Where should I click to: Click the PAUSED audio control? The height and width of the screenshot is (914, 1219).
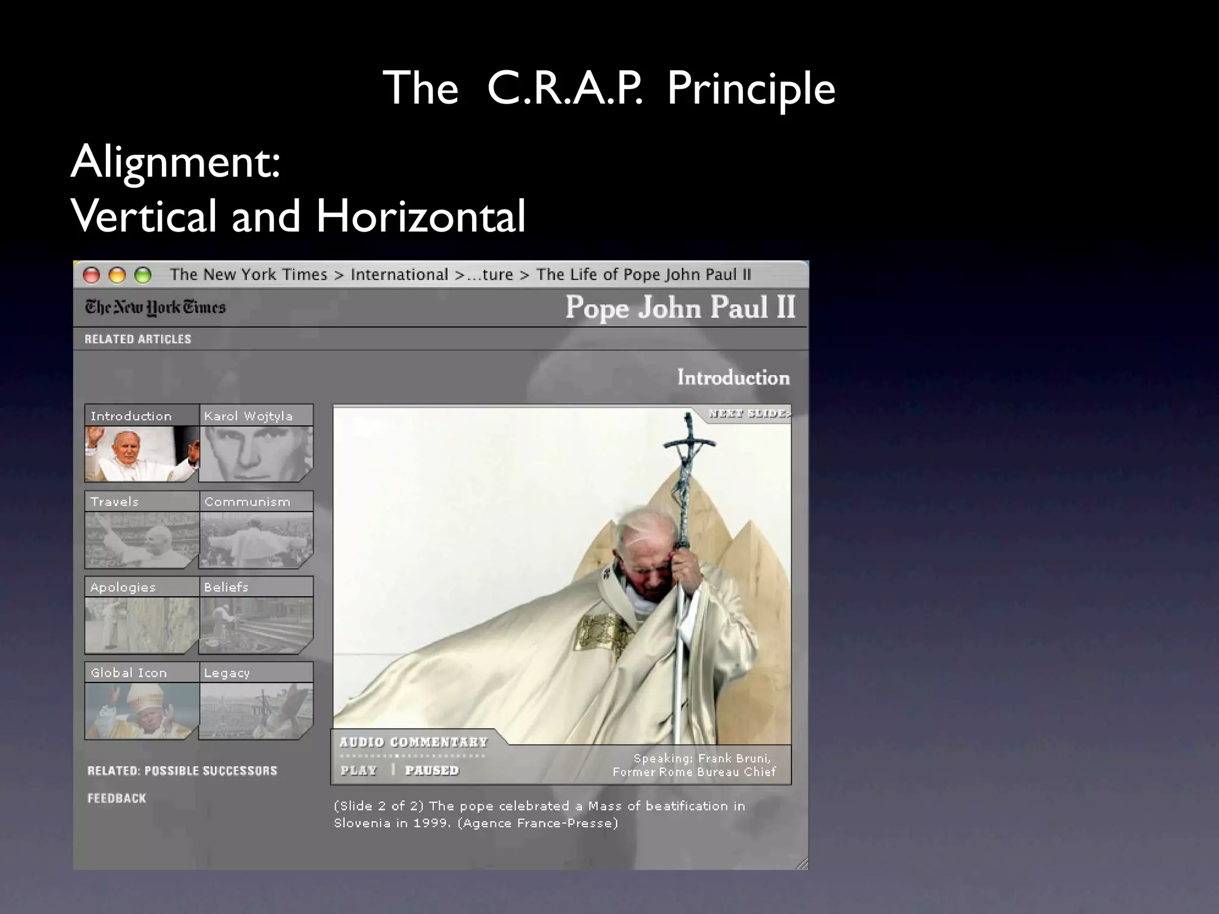click(x=432, y=771)
